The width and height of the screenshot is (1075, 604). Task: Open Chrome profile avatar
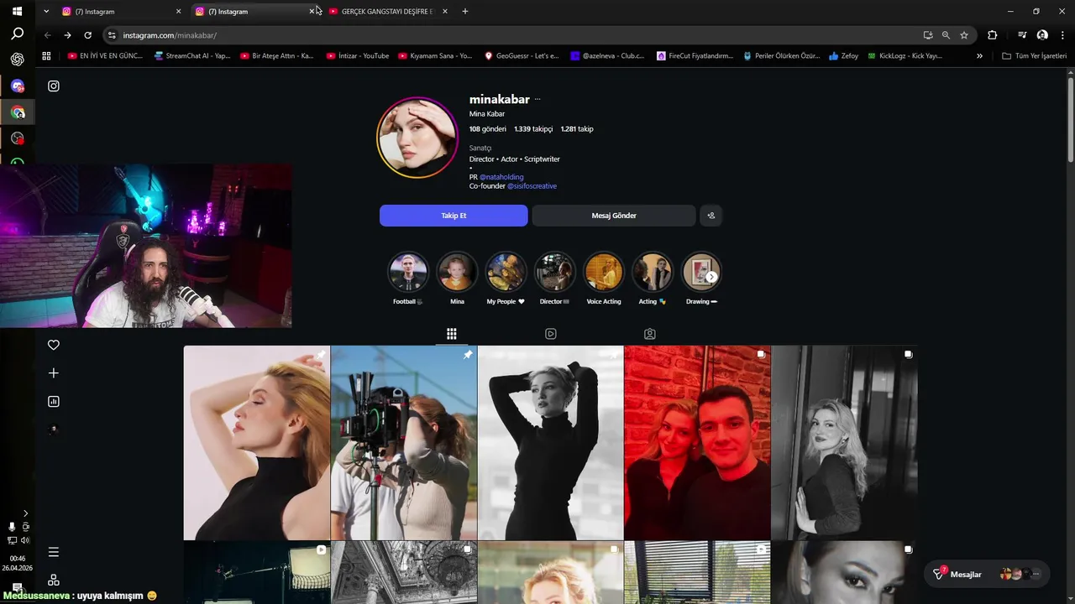tap(1042, 35)
